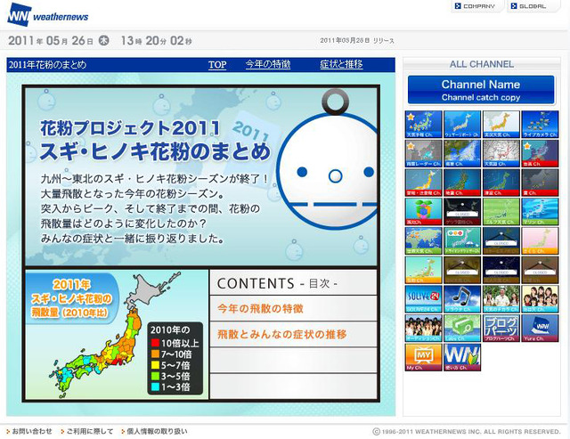Click the GLOBAL button
Viewport: 570px width, 439px height.
pyautogui.click(x=533, y=6)
